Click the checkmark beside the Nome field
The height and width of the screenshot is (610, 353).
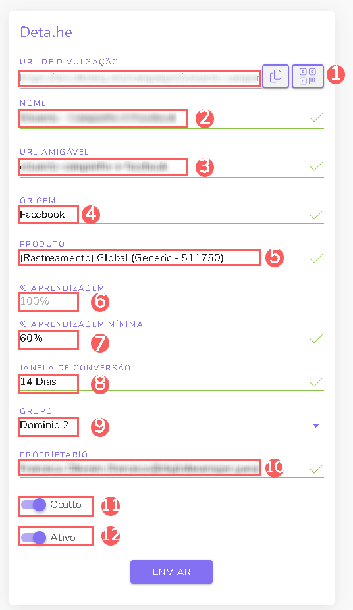316,118
